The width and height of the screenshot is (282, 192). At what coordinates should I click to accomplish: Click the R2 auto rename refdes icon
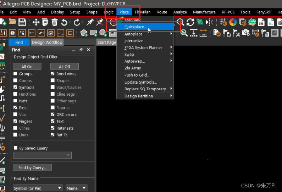pyautogui.click(x=255, y=33)
